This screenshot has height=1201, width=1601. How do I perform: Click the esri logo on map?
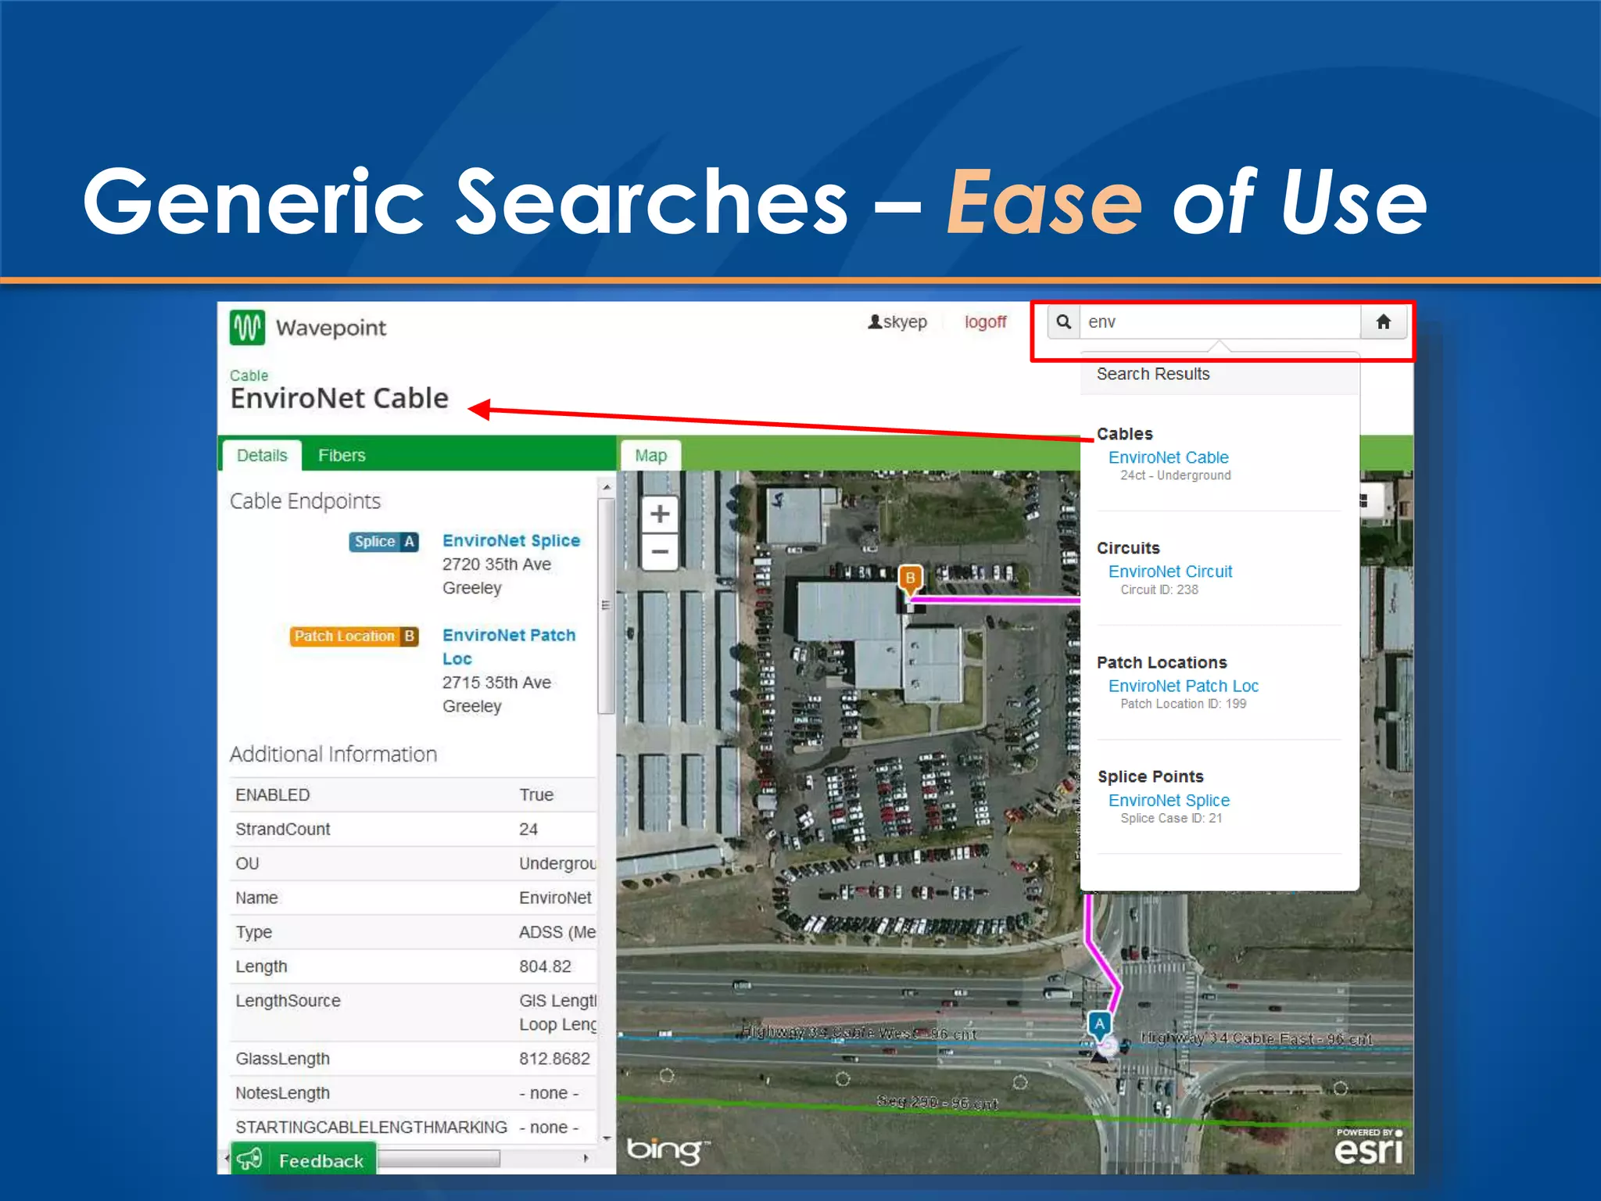click(x=1369, y=1146)
